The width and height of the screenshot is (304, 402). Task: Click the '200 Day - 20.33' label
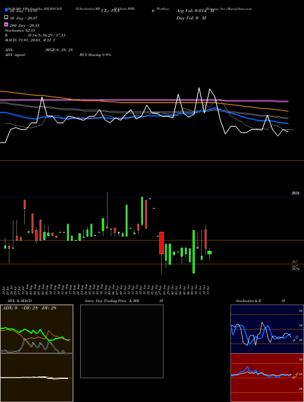[24, 26]
